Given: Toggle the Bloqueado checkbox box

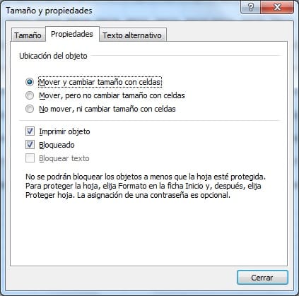Looking at the screenshot, I should click(x=30, y=145).
